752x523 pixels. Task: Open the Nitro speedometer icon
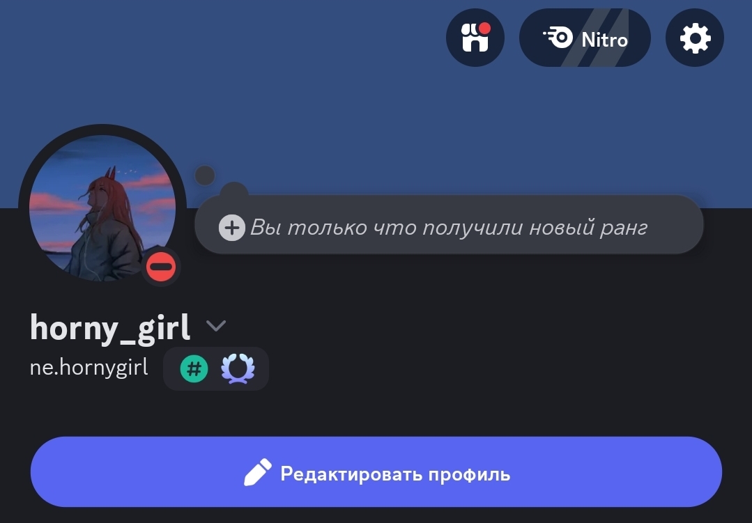pos(558,38)
